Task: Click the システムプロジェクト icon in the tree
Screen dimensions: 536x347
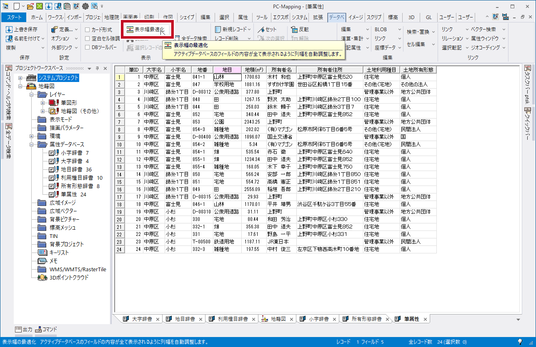Action: tap(31, 78)
